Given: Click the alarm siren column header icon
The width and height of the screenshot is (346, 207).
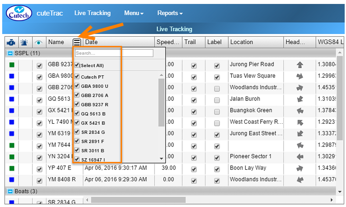Looking at the screenshot, I should (x=25, y=43).
